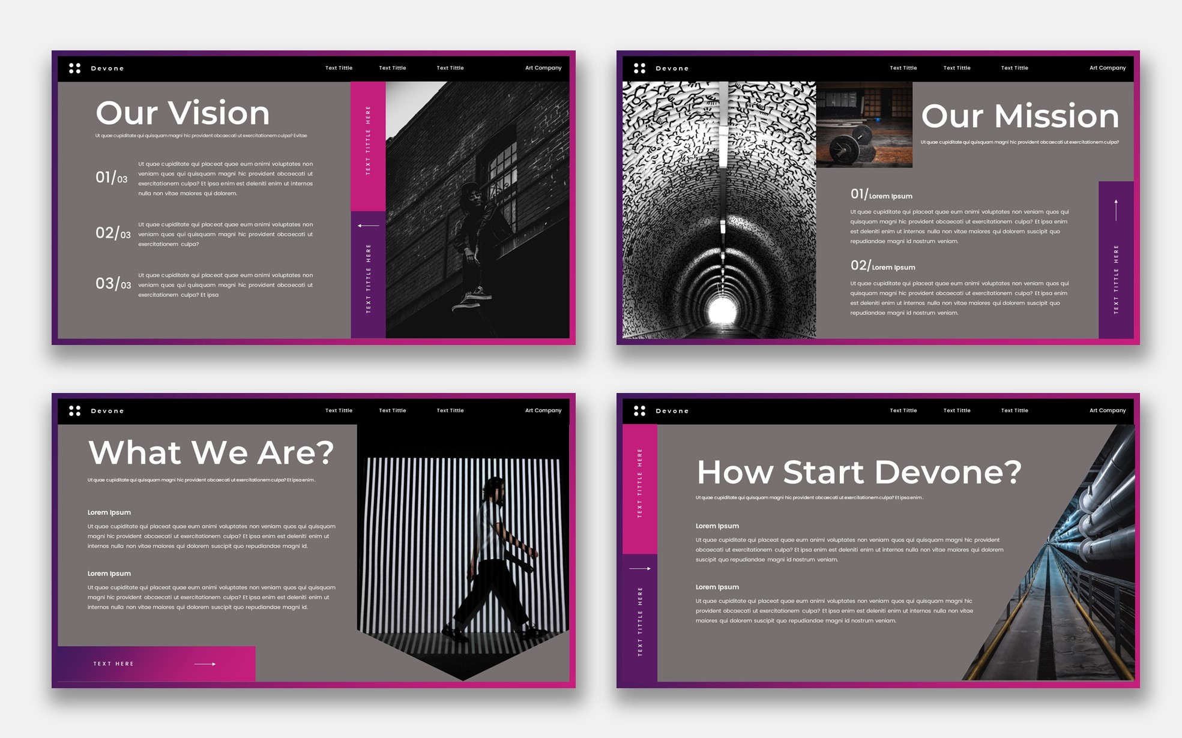Open the first Text Tittle menu on Our Vision slide

tap(339, 68)
